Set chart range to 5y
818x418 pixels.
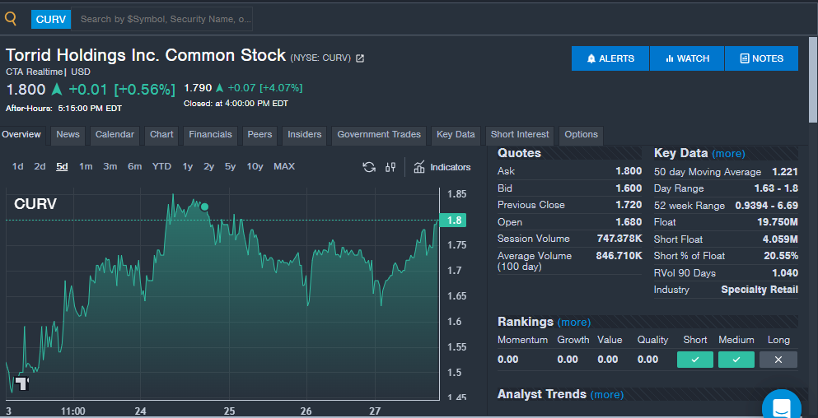(x=230, y=167)
